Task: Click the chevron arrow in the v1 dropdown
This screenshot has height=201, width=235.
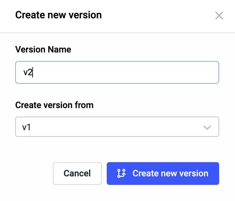Action: [207, 127]
